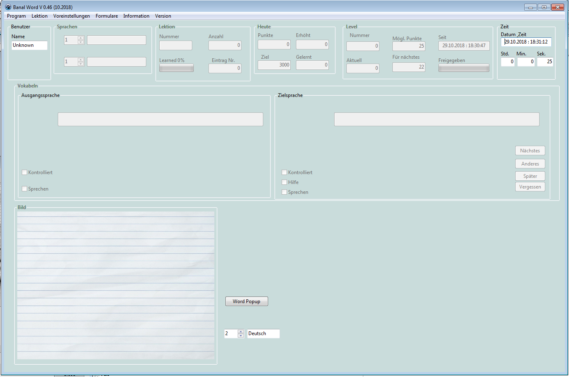Click the Datum_Zeit input field

point(526,42)
